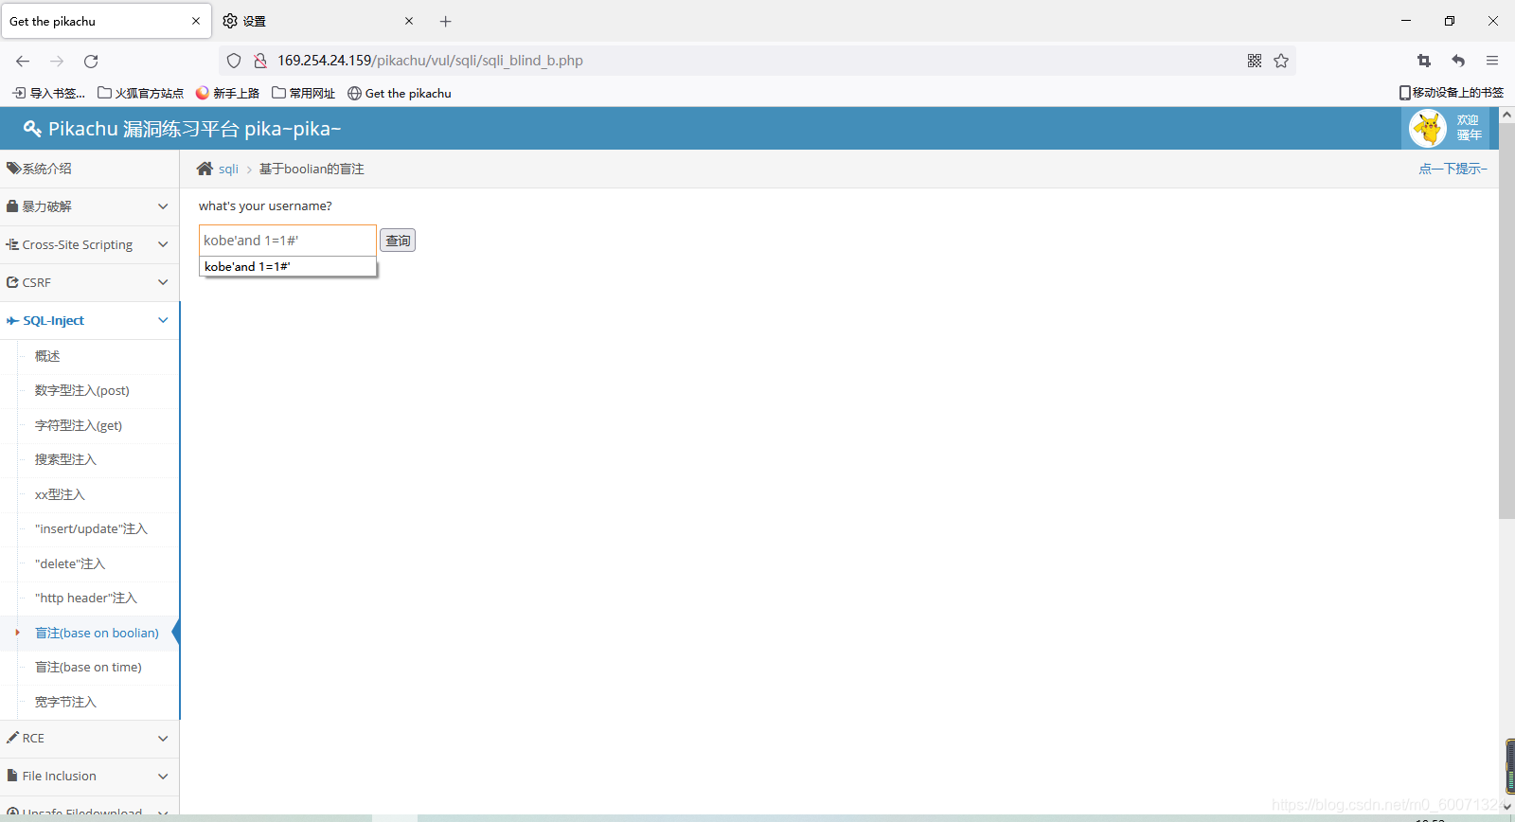Click the Pikachu avatar image
Image resolution: width=1515 pixels, height=822 pixels.
coord(1428,128)
